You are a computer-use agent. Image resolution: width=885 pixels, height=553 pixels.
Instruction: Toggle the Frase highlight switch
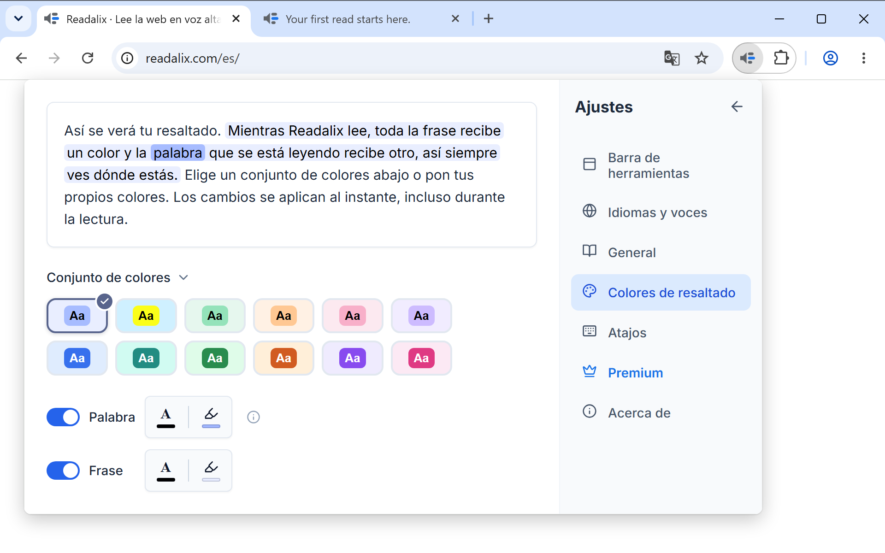click(x=63, y=471)
